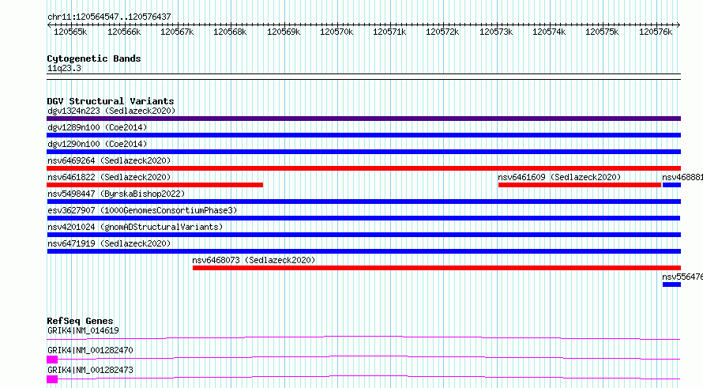Click the 120569k ruler tick label
The image size is (703, 388).
coord(284,32)
